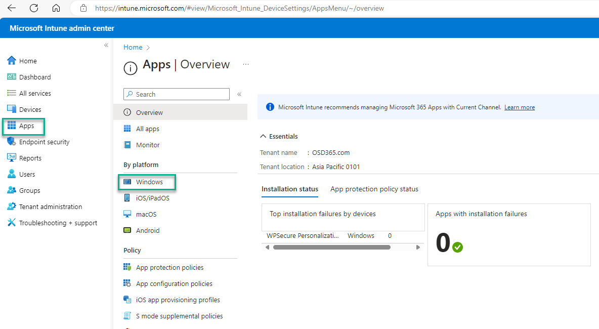Collapse the Apps menu pane
The width and height of the screenshot is (599, 329).
(239, 94)
